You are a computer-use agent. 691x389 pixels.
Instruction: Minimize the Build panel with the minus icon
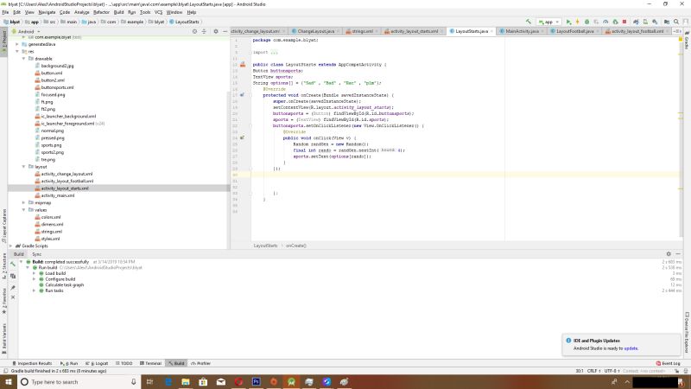coord(678,254)
